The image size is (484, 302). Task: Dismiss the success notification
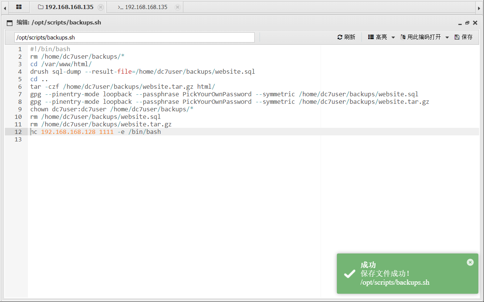[470, 262]
